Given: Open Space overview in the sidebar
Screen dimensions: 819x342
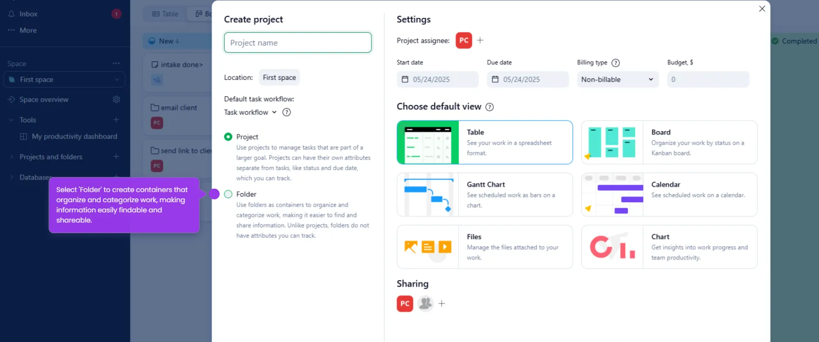Looking at the screenshot, I should 44,99.
